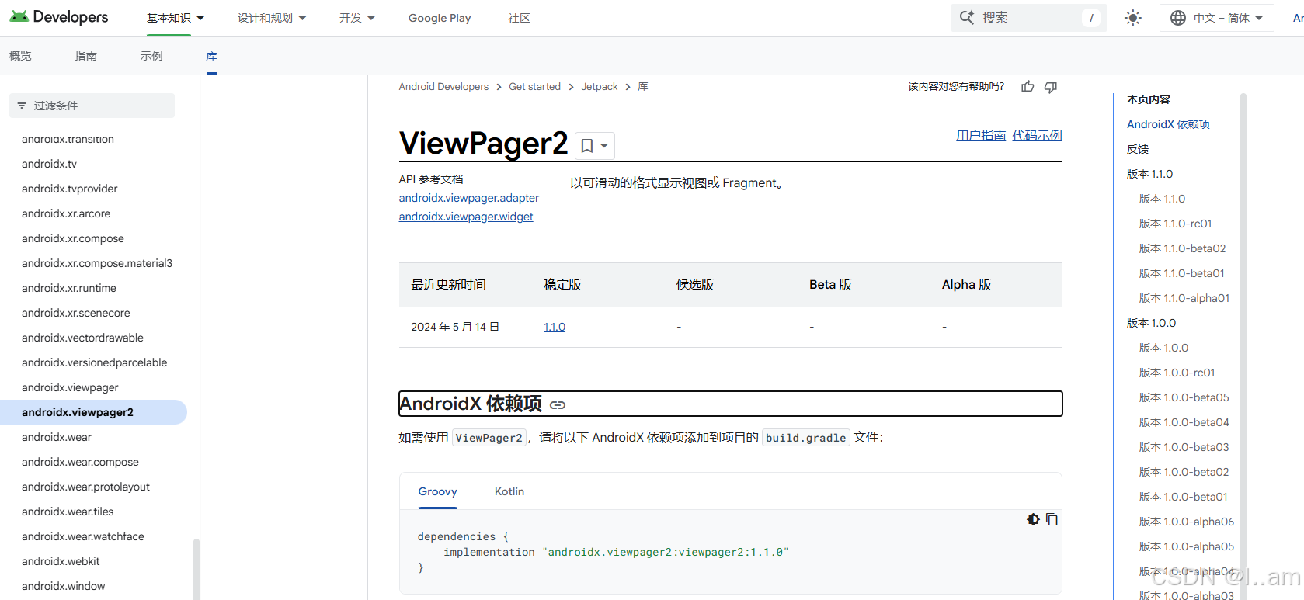Image resolution: width=1304 pixels, height=600 pixels.
Task: Click the search magnifier icon
Action: pos(967,17)
